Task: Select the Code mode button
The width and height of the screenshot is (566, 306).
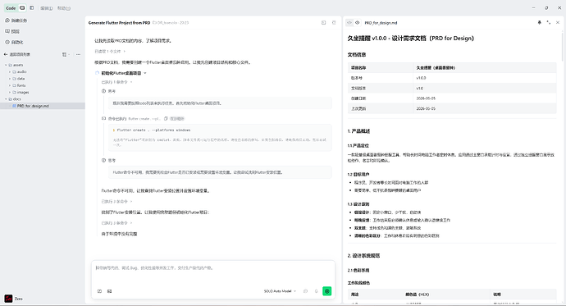Action: 11,8
